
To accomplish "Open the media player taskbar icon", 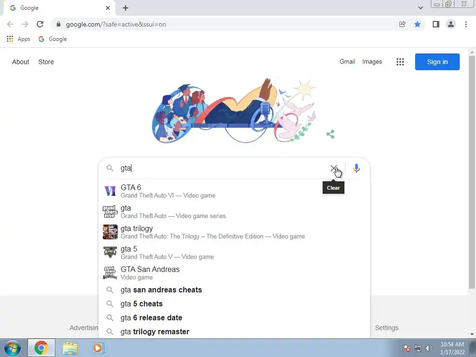I will pos(98,348).
